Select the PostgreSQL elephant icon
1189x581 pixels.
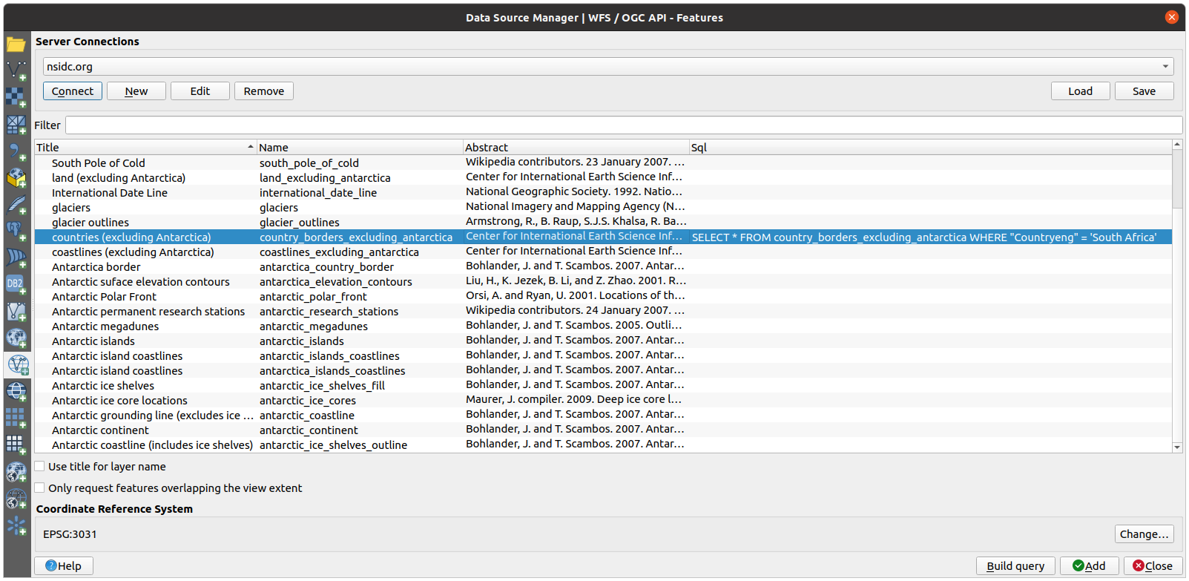click(x=16, y=231)
